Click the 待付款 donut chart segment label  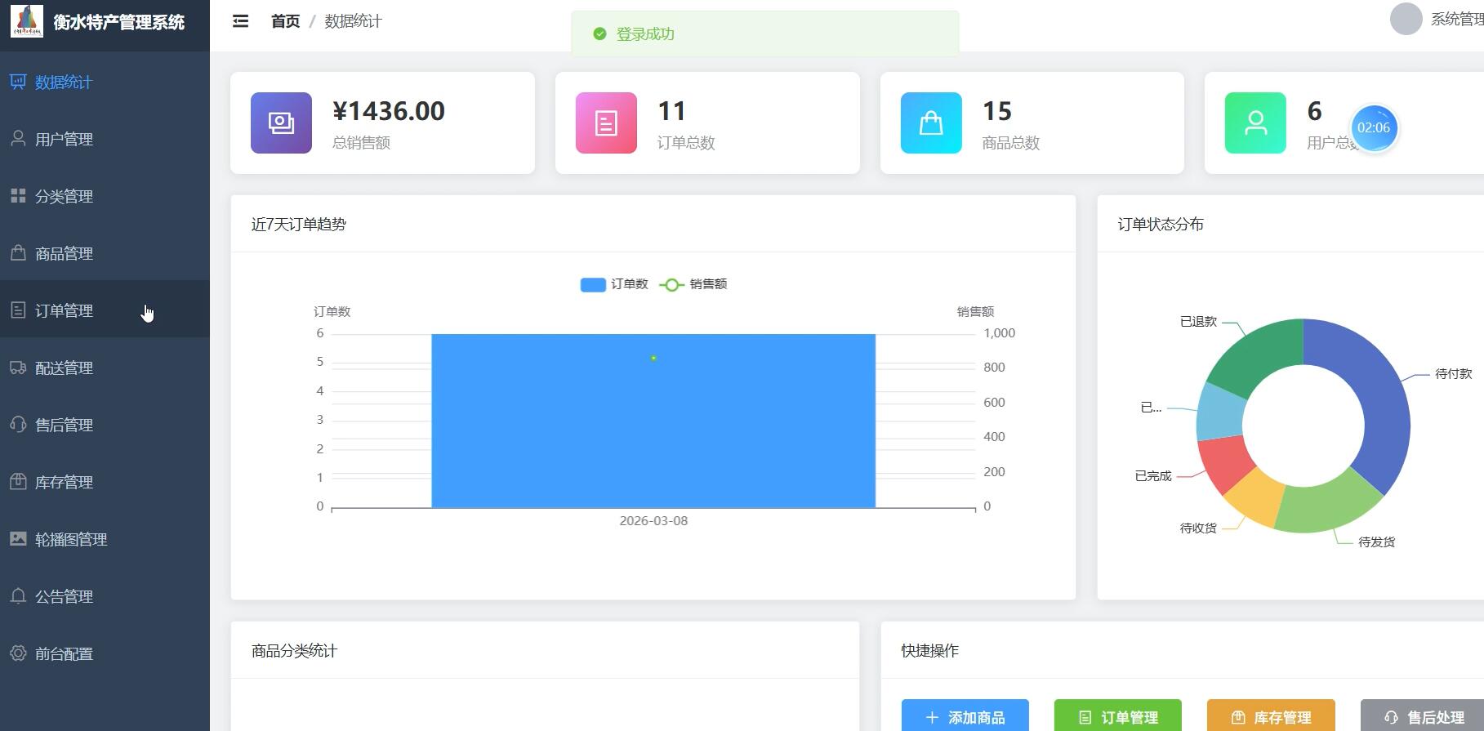1454,374
